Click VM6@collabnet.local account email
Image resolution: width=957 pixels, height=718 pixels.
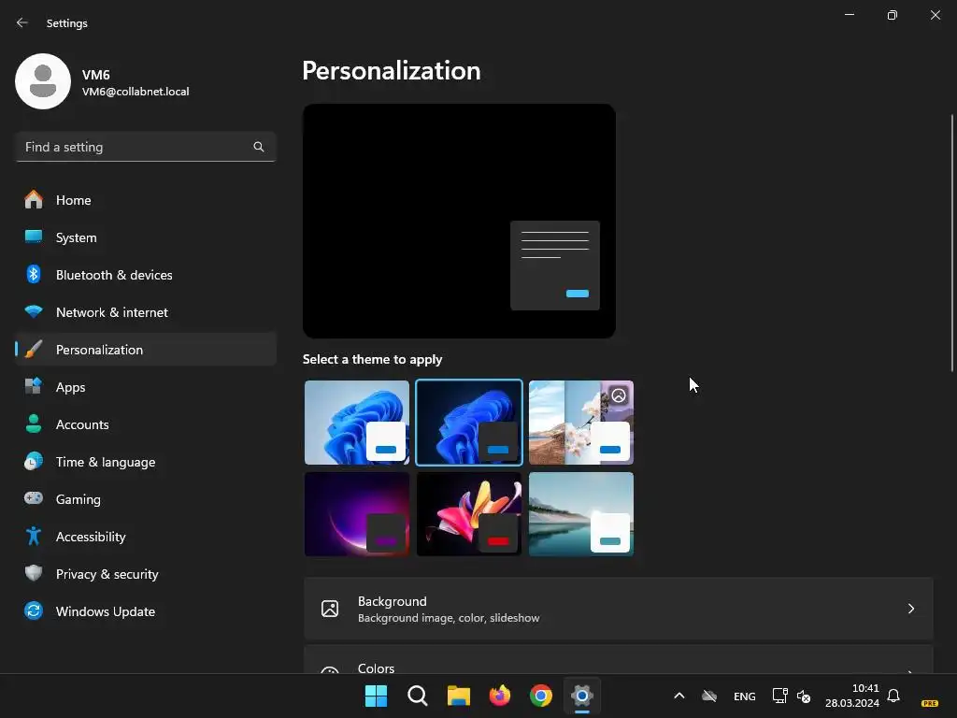pos(136,92)
